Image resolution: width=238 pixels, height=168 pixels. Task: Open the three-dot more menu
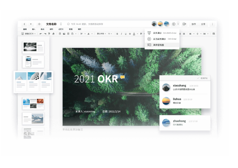coord(212,24)
